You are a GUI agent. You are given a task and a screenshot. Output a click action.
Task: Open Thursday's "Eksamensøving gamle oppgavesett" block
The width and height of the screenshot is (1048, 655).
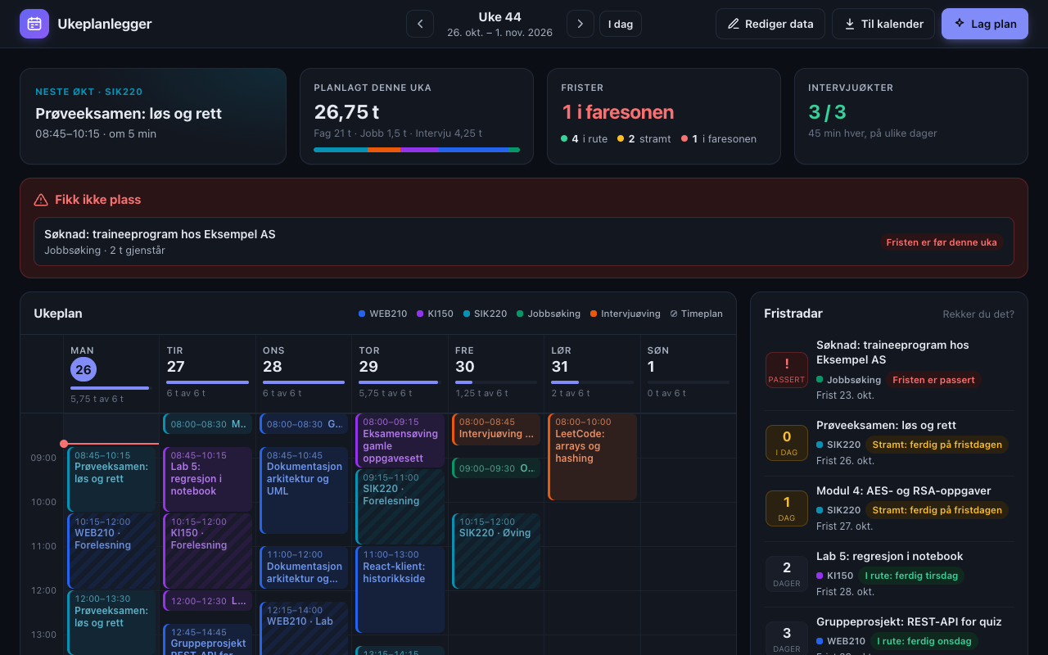click(400, 440)
